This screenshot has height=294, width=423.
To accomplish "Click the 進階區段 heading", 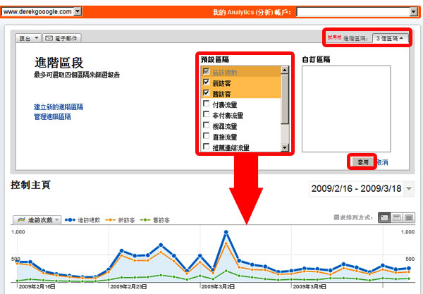I will [59, 63].
